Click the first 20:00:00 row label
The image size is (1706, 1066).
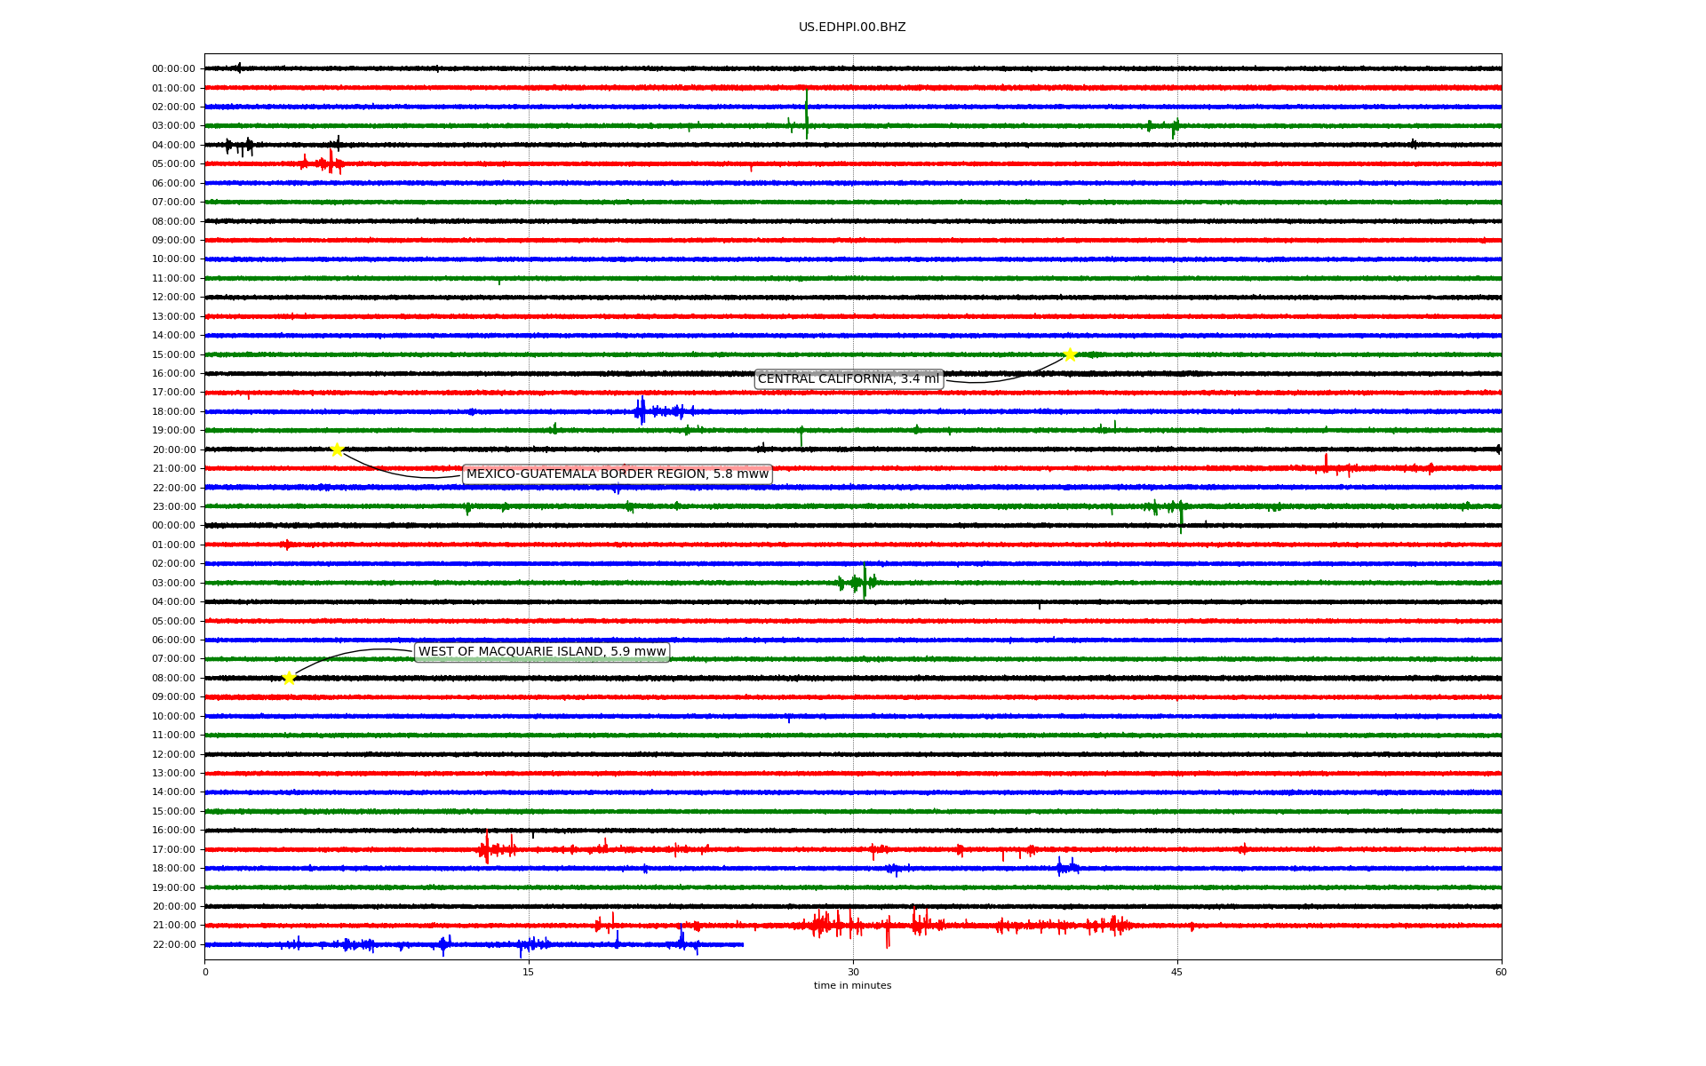pyautogui.click(x=173, y=450)
